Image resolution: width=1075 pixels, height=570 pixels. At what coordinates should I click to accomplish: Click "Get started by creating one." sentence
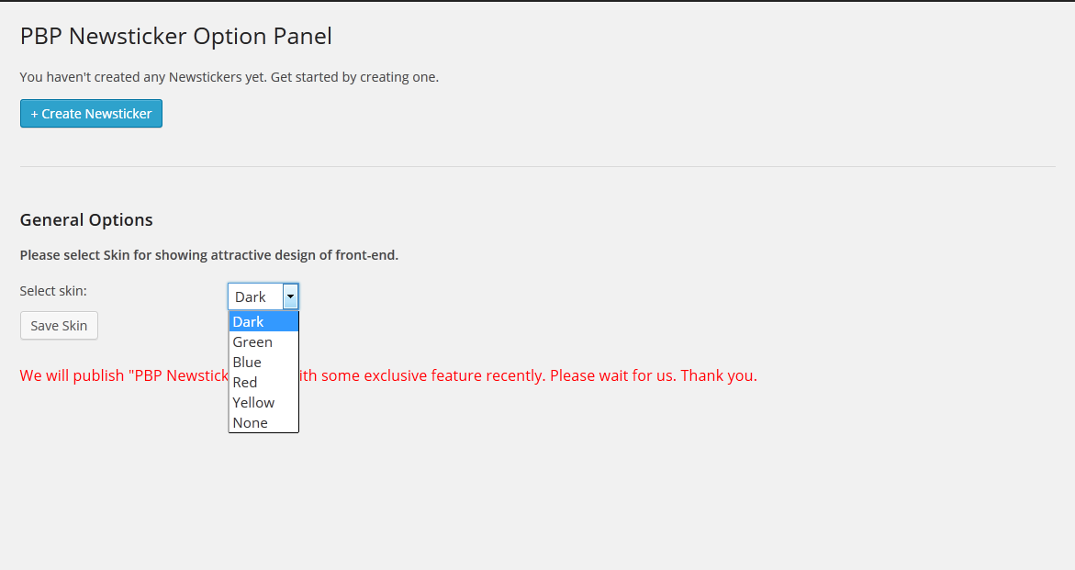354,77
